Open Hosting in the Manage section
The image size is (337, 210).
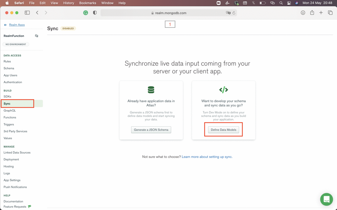pyautogui.click(x=9, y=167)
